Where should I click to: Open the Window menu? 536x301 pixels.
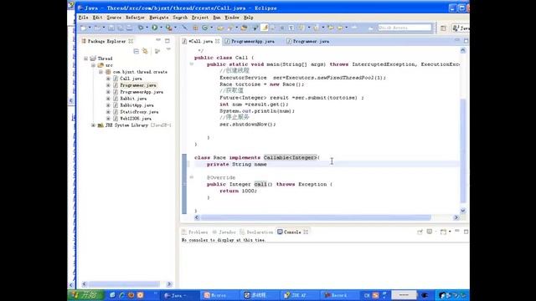point(232,18)
